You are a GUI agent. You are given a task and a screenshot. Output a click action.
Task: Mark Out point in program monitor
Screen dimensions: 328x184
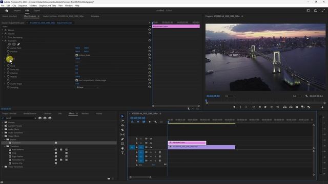tap(246, 107)
